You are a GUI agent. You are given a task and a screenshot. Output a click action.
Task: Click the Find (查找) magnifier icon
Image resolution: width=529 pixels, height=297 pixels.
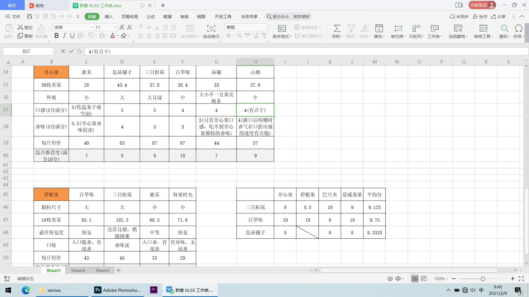[x=504, y=28]
